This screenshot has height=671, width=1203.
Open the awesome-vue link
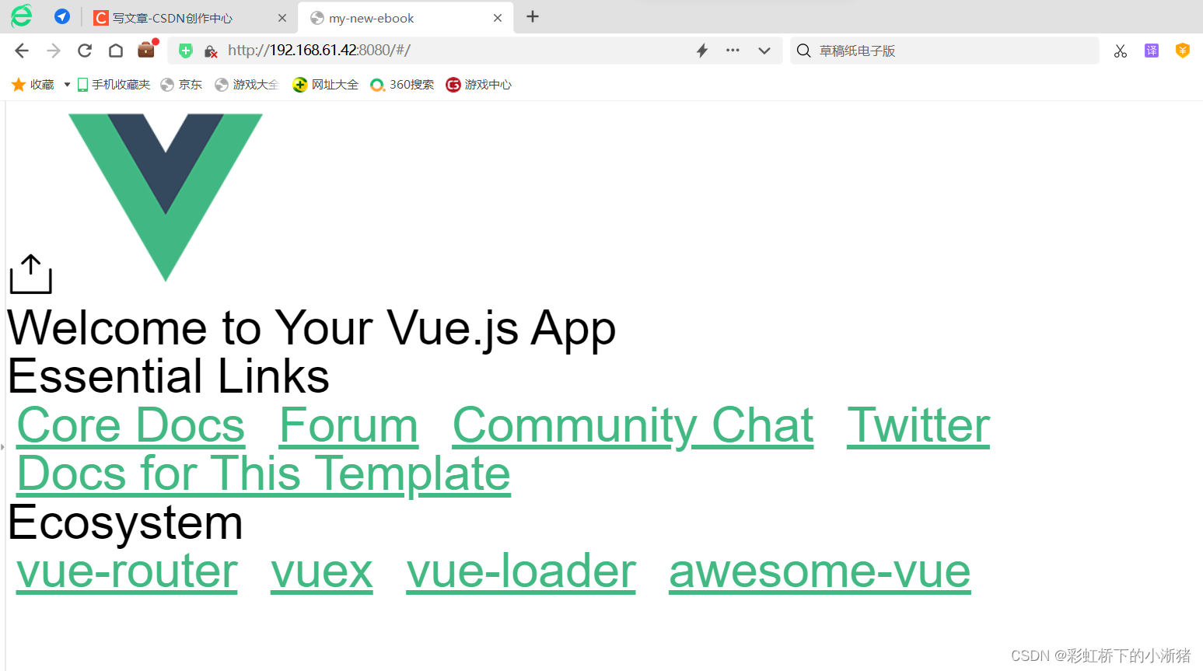tap(820, 571)
